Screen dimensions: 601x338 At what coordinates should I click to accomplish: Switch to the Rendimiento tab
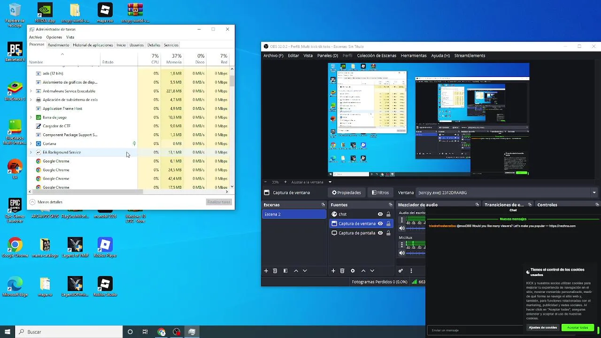click(x=58, y=45)
